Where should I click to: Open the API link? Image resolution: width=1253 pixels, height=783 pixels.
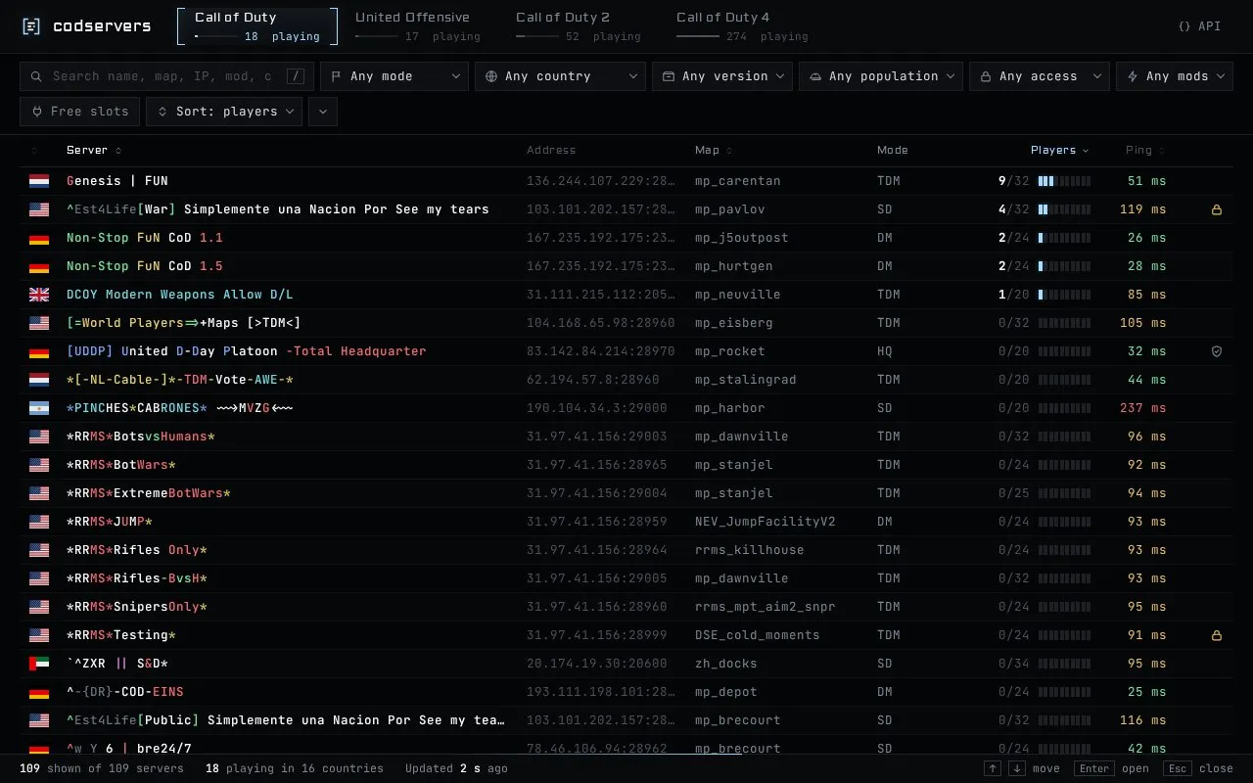click(1200, 26)
